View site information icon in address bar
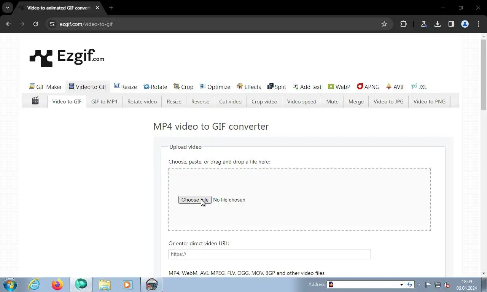Screen dimensions: 487x292 (x=52, y=24)
